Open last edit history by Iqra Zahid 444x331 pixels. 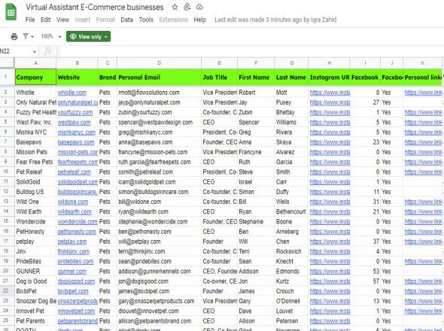pos(275,20)
